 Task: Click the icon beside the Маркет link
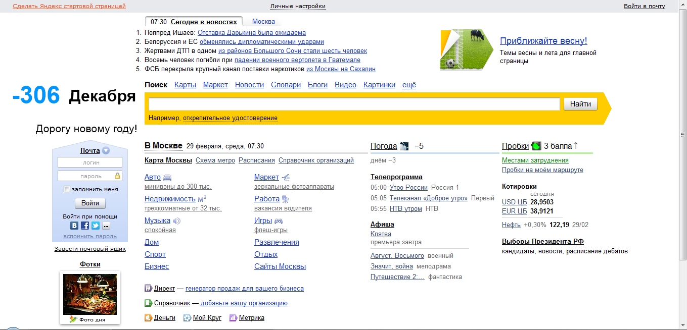(x=286, y=178)
